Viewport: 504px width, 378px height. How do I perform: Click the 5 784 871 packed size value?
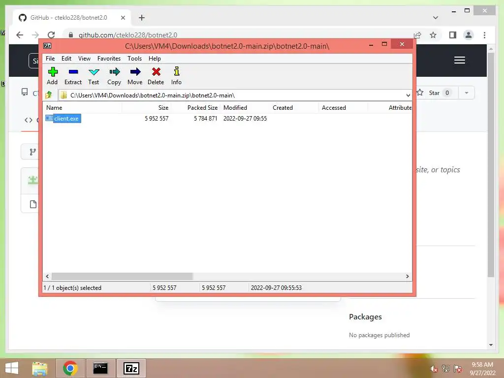click(205, 118)
